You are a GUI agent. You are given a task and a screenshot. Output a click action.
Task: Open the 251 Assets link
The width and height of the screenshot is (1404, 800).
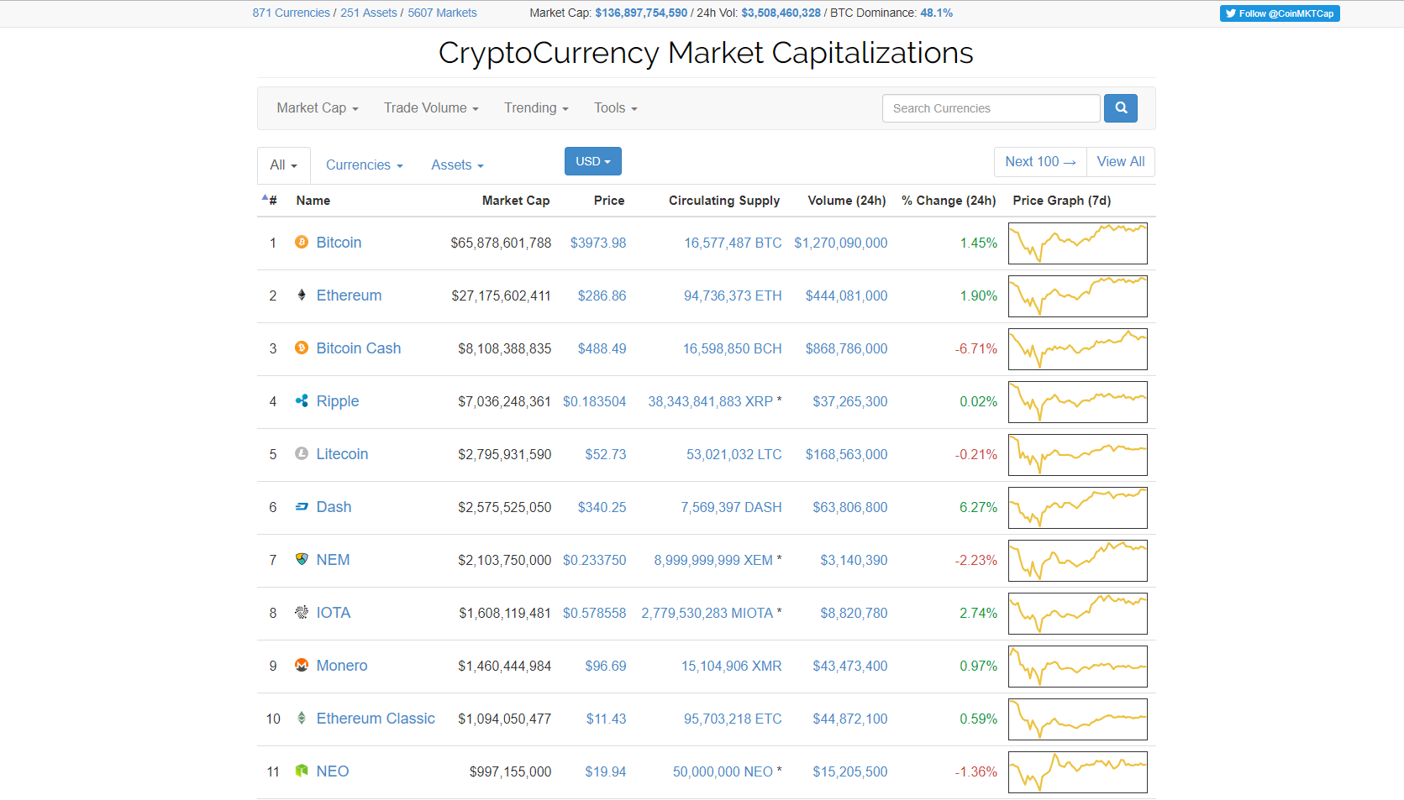click(x=369, y=13)
